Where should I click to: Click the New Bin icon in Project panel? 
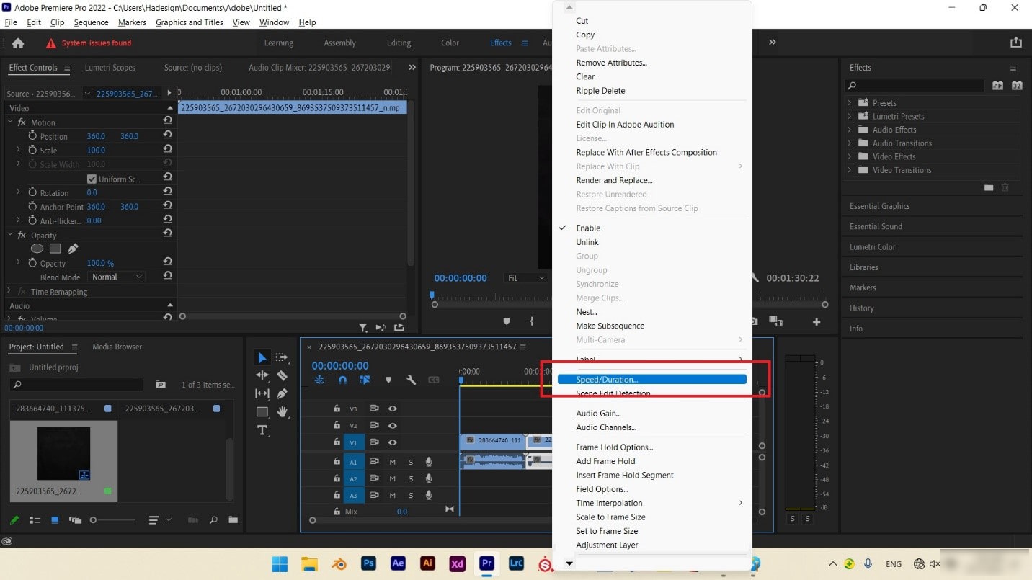pyautogui.click(x=233, y=519)
